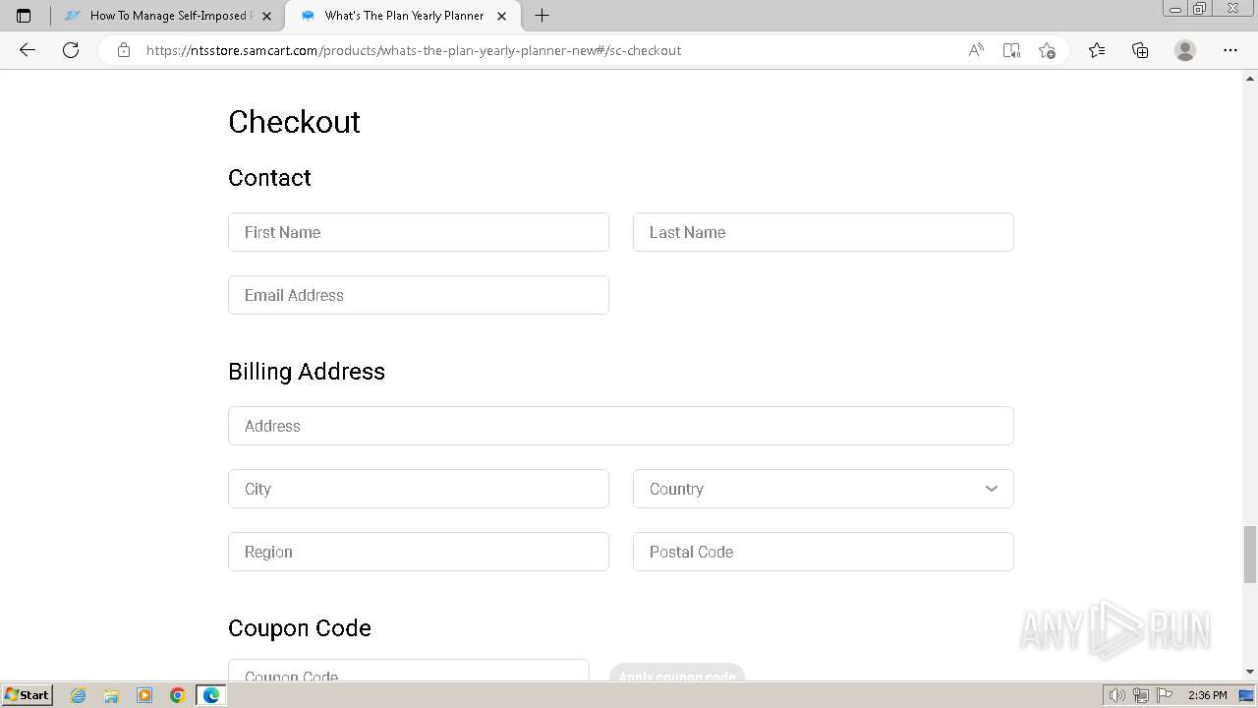The image size is (1258, 708).
Task: Open the volume control tray icon
Action: tap(1116, 695)
